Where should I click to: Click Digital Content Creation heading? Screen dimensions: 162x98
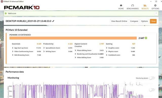coord(81,45)
